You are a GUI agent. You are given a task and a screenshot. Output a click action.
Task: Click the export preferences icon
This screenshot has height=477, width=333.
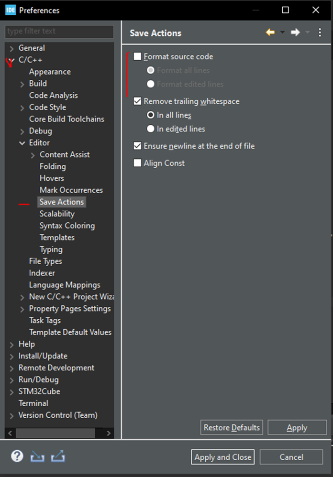[58, 457]
